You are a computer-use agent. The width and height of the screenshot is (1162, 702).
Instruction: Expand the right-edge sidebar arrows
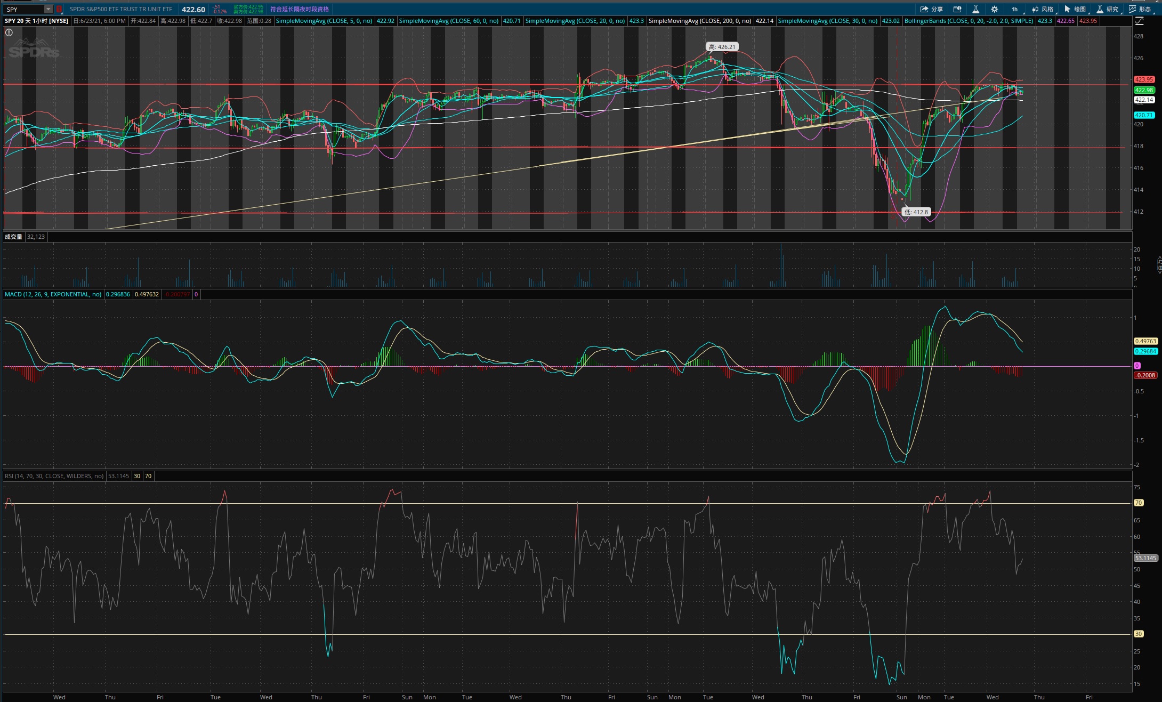click(1159, 265)
